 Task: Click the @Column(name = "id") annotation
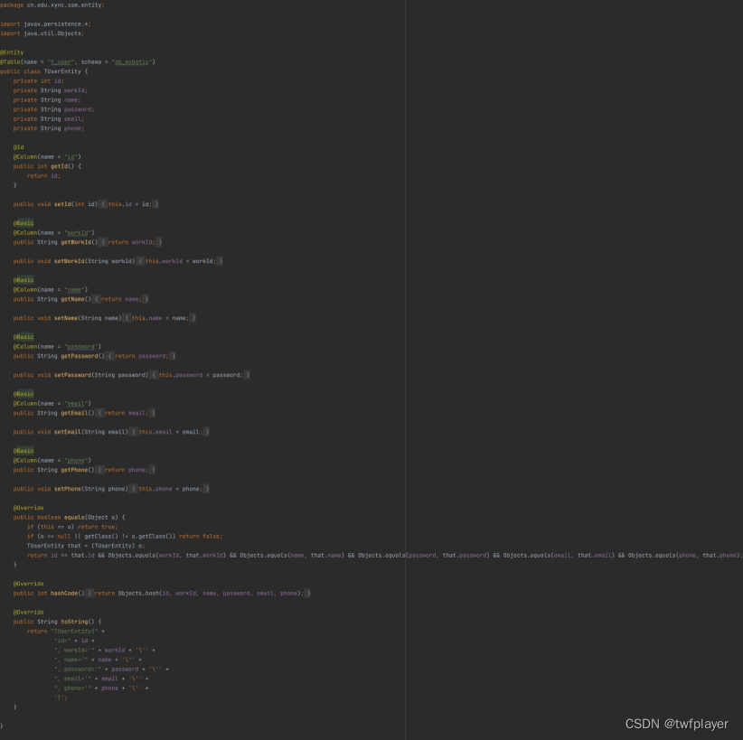pyautogui.click(x=47, y=157)
